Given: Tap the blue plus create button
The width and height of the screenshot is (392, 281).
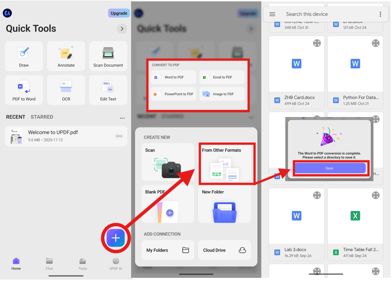Looking at the screenshot, I should pos(115,238).
